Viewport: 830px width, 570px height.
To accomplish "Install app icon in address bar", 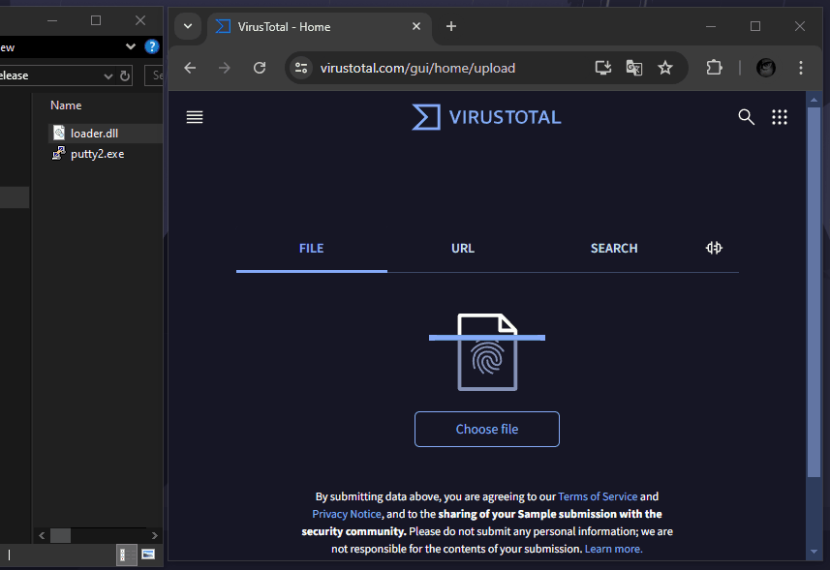I will pyautogui.click(x=603, y=68).
